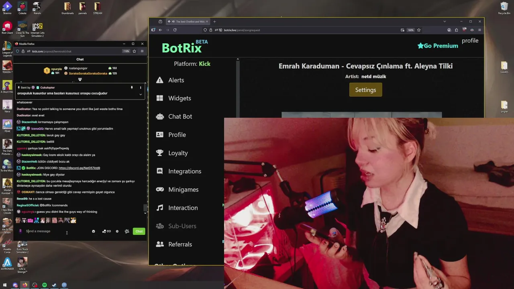Open the Referrals page
This screenshot has height=289, width=514.
click(x=174, y=244)
